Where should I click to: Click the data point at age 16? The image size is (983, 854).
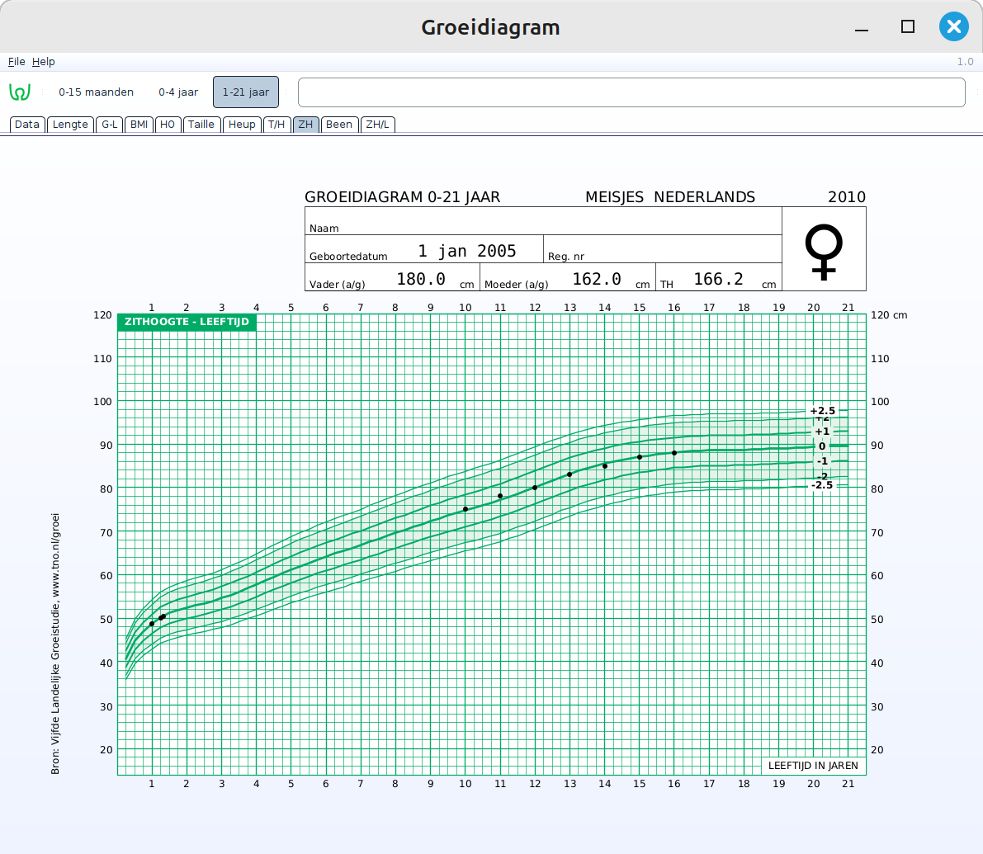(674, 453)
